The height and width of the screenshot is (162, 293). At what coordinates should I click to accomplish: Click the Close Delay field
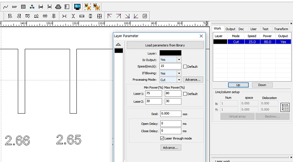pos(171,131)
